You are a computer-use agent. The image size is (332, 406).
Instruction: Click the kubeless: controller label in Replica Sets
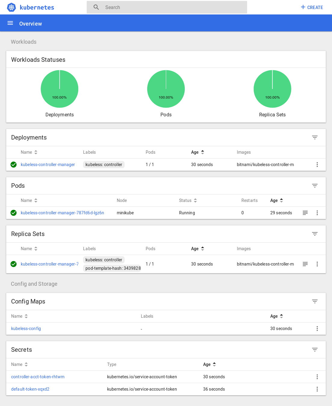[x=104, y=260]
